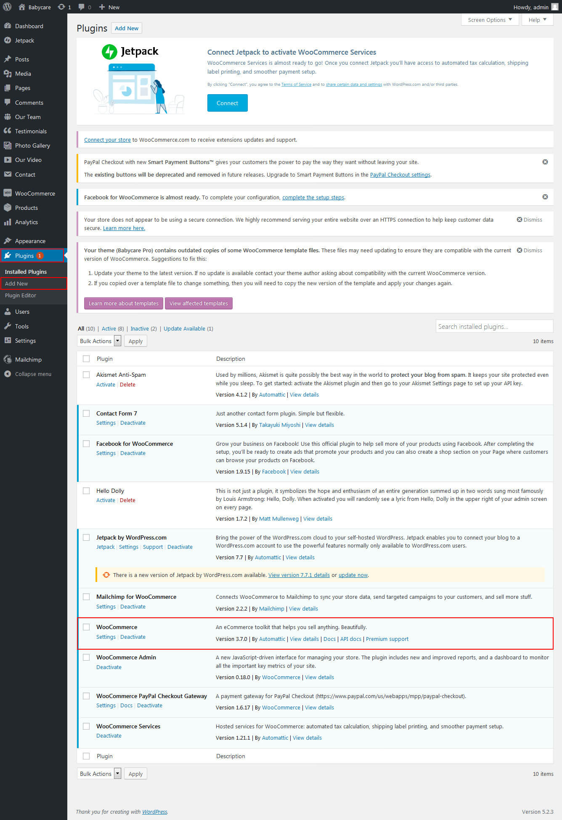The height and width of the screenshot is (820, 562).
Task: Dismiss the outdated template files notice
Action: coord(529,250)
